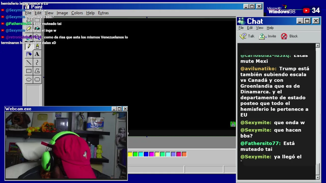The image size is (326, 183).
Task: Click the Chat scrollbar up arrow
Action: tap(318, 45)
